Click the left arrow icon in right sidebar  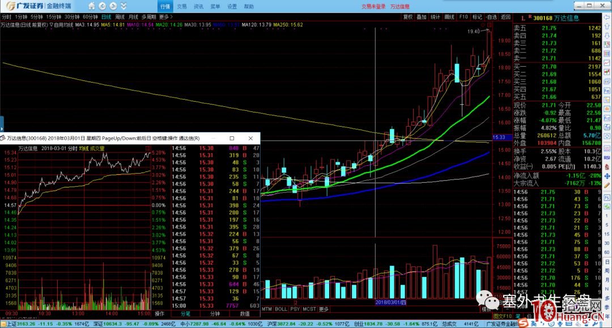[607, 18]
